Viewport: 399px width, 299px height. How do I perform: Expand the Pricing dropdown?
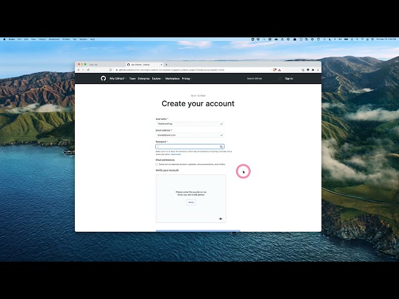point(187,78)
